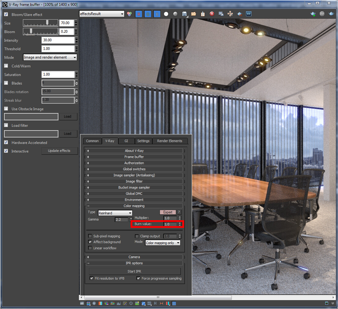Screen dimensions: 338x309
Task: Toggle Fit resolution to VFB checkbox
Action: click(92, 278)
